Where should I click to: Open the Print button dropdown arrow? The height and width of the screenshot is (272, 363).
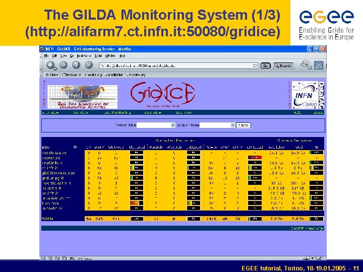click(x=310, y=68)
